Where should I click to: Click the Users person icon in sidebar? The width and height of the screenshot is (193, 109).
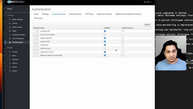pyautogui.click(x=10, y=56)
